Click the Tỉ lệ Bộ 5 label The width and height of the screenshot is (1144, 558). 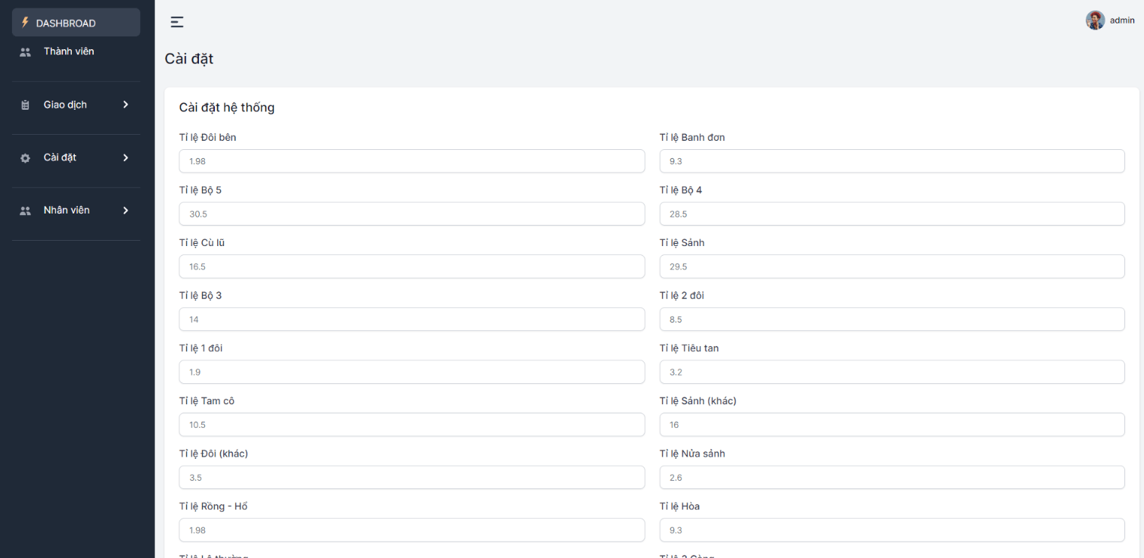201,190
